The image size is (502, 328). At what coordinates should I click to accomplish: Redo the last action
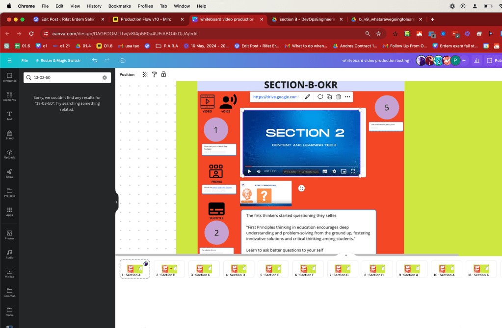(107, 60)
